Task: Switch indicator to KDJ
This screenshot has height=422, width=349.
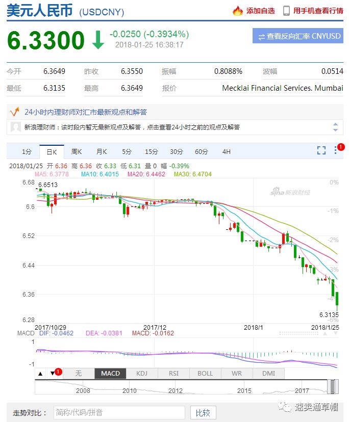Action: coord(142,374)
